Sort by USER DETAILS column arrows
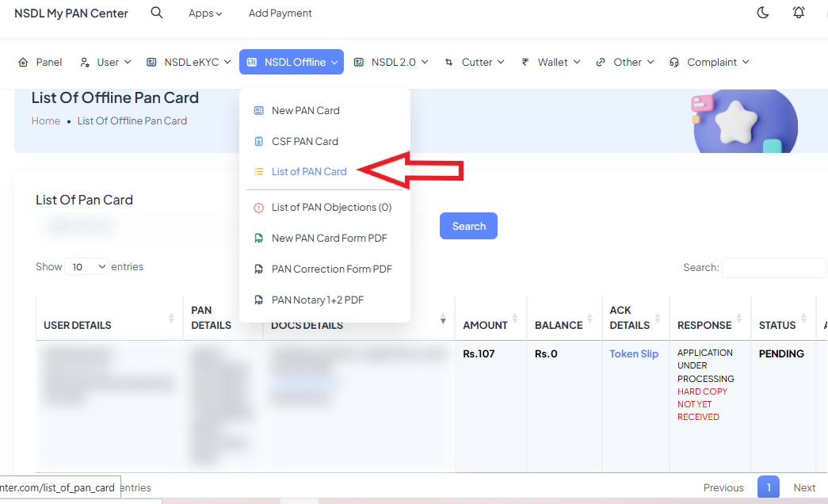 point(171,318)
